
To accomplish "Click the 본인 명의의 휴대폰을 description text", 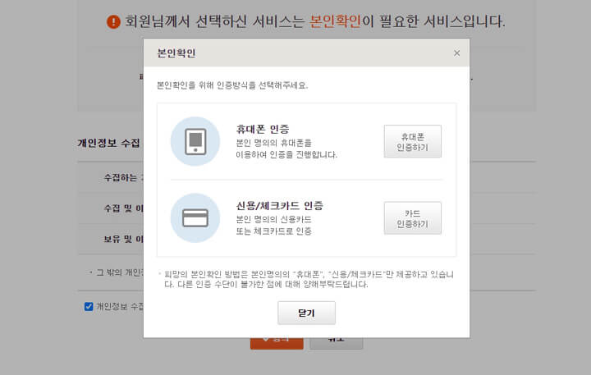I will point(273,143).
